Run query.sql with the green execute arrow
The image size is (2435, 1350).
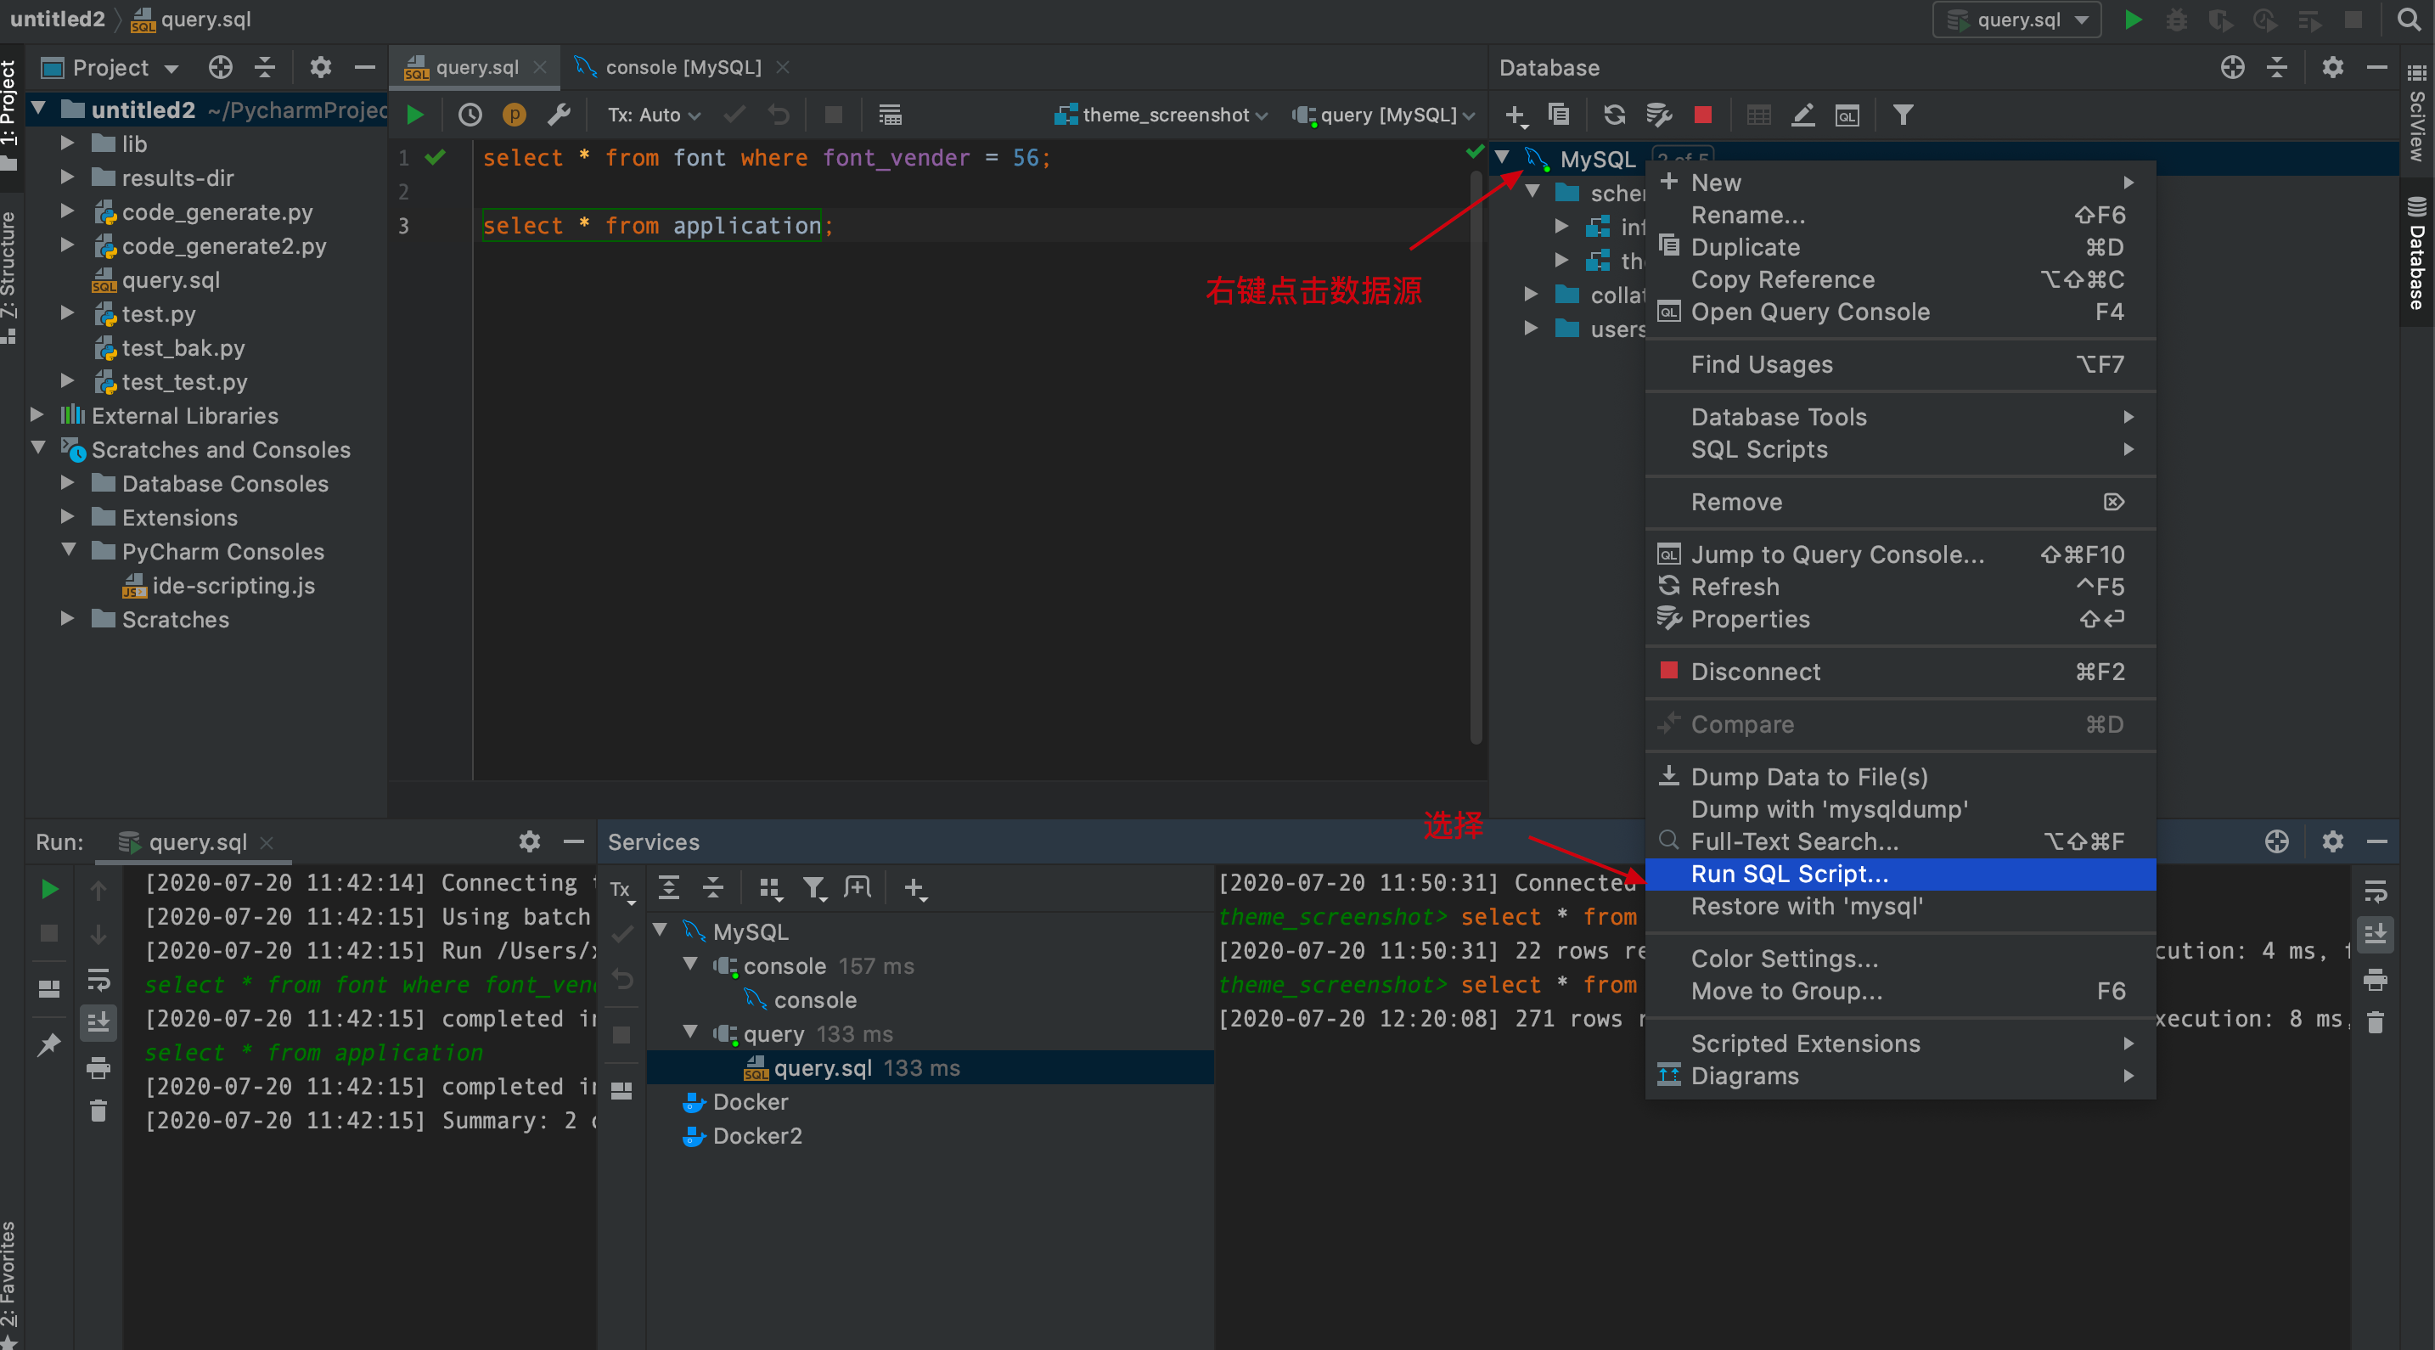click(415, 115)
